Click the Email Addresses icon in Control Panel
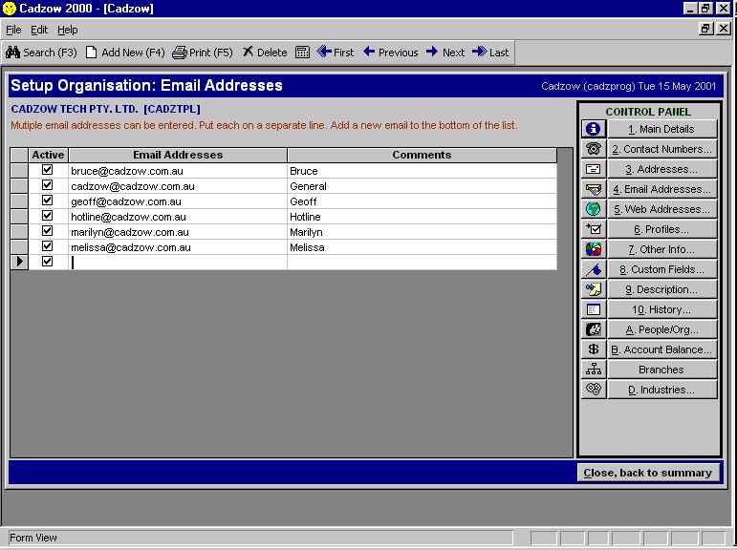The width and height of the screenshot is (737, 550). [x=594, y=189]
